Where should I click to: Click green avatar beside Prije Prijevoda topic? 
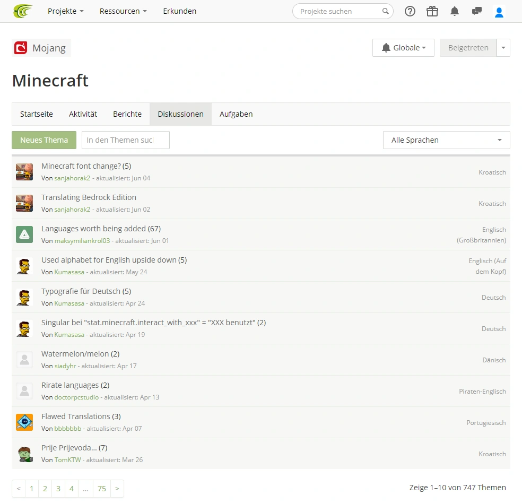tap(24, 454)
